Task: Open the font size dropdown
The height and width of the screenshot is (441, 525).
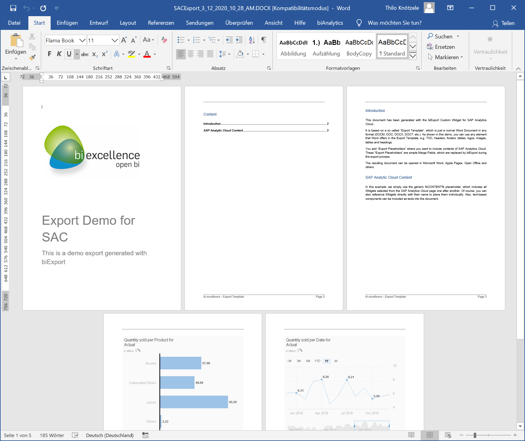Action: click(114, 40)
